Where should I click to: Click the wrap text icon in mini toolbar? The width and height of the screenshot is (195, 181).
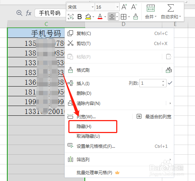click(x=71, y=17)
